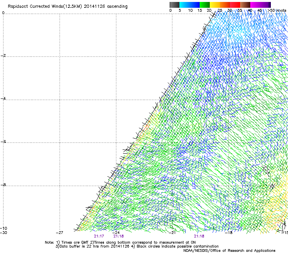The width and height of the screenshot is (288, 253).
Task: Click the '0' label under the color scale
Action: 170,11
